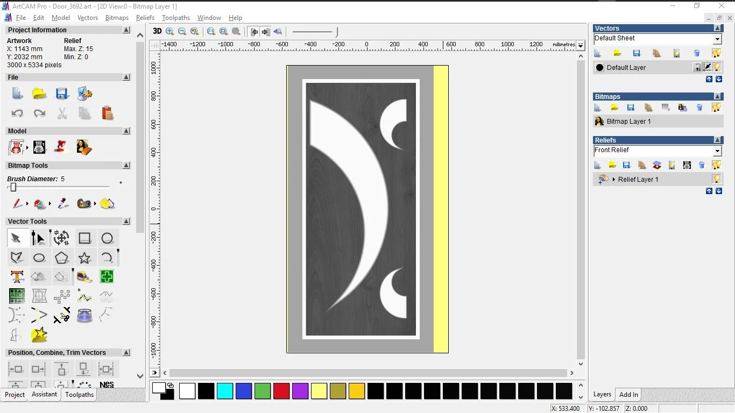
Task: Open the Create Vector Text tool
Action: (x=17, y=277)
